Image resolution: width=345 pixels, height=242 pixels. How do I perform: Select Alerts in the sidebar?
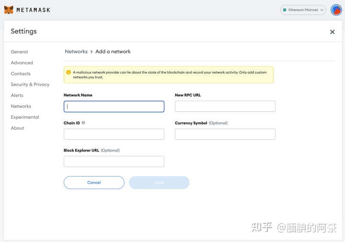17,95
